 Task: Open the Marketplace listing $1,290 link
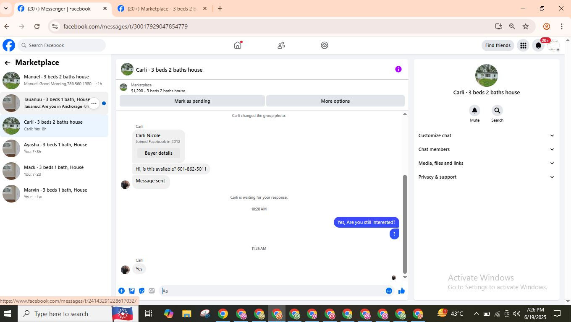click(158, 91)
